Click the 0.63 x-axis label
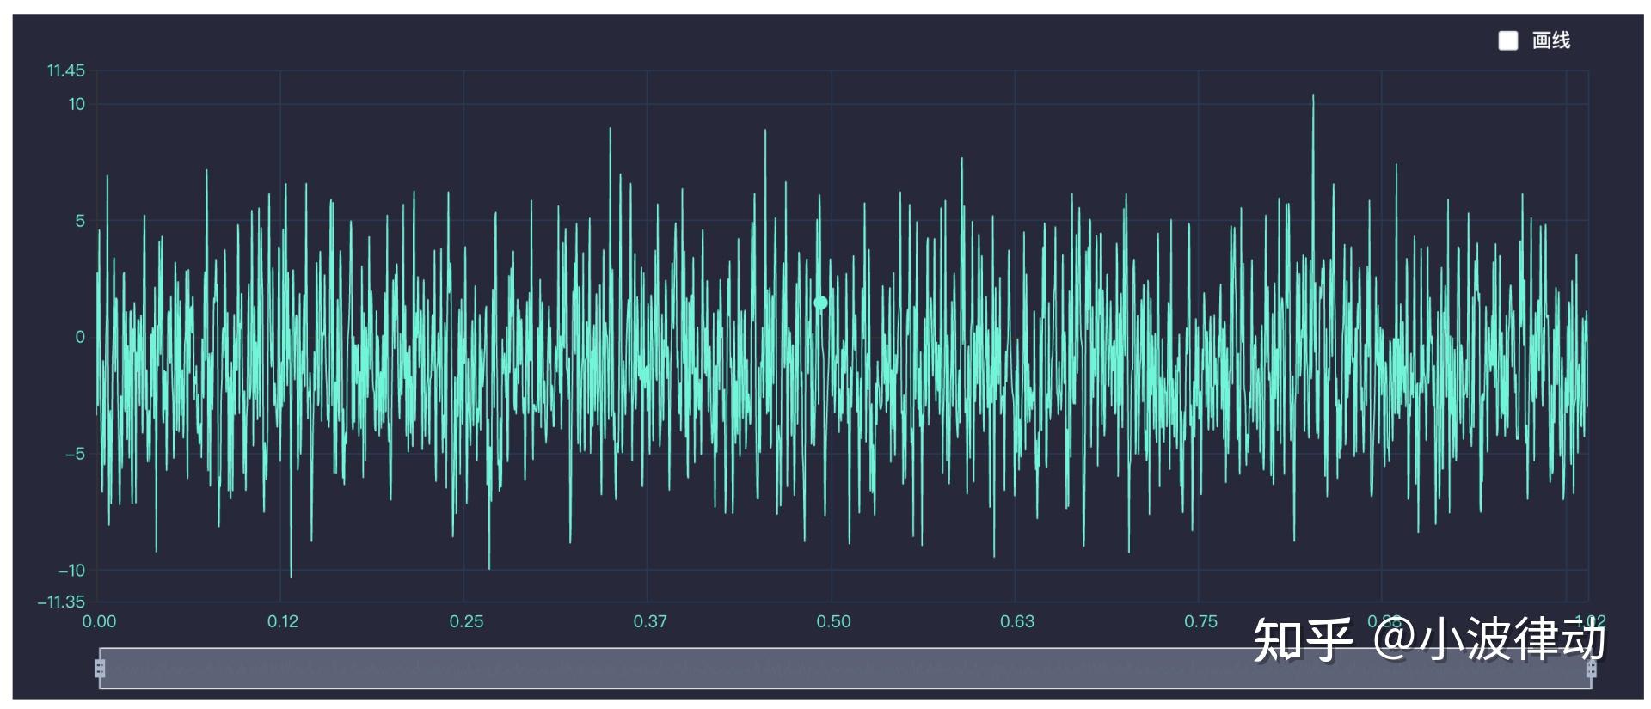Screen dimensions: 1651x709 click(1017, 621)
